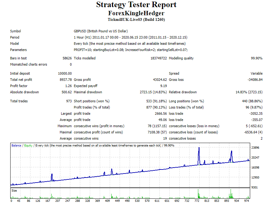271x204 pixels.
Task: Click the Short positions value 533 (91.18%)
Action: point(156,101)
